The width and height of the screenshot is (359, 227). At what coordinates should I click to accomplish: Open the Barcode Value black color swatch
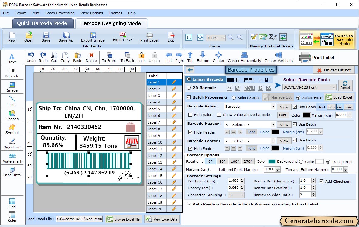pyautogui.click(x=306, y=115)
